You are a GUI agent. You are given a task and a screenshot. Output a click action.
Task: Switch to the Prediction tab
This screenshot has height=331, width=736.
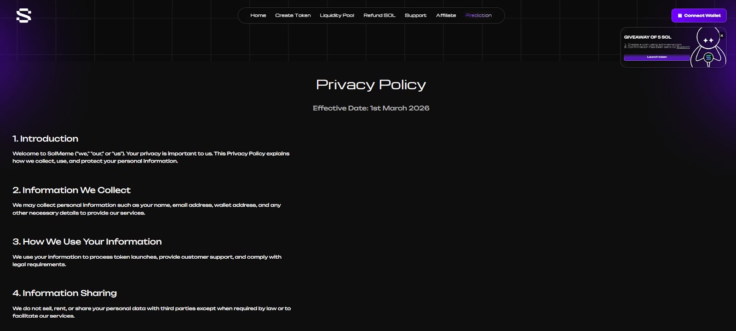pyautogui.click(x=478, y=16)
